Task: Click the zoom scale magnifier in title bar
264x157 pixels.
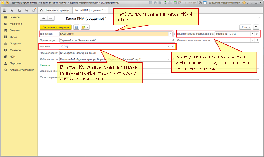Action: (x=200, y=3)
